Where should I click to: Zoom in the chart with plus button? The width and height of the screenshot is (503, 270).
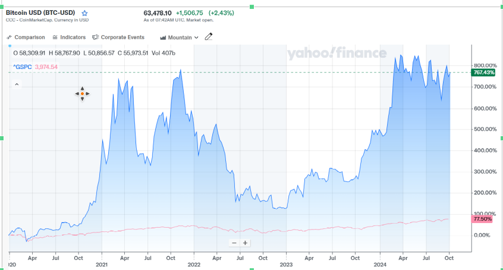pyautogui.click(x=245, y=243)
